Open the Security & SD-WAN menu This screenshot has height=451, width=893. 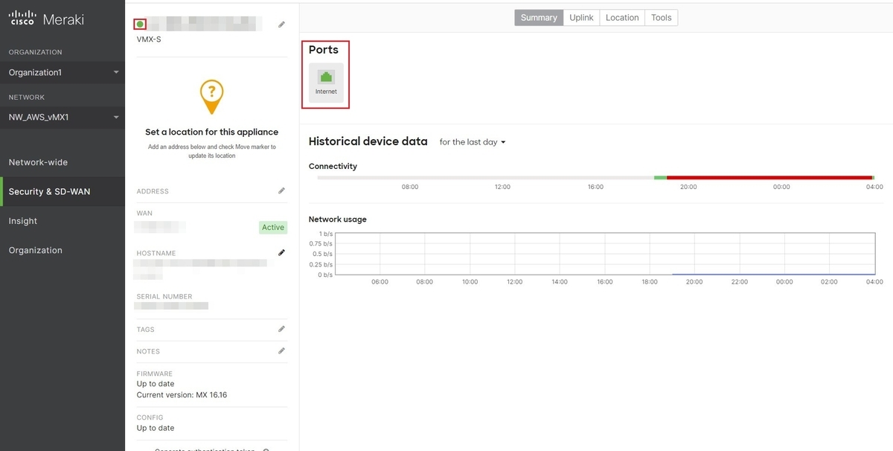tap(63, 191)
